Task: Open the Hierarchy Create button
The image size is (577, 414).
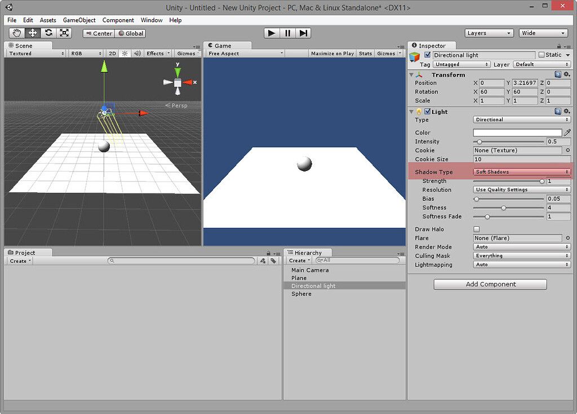Action: 300,261
